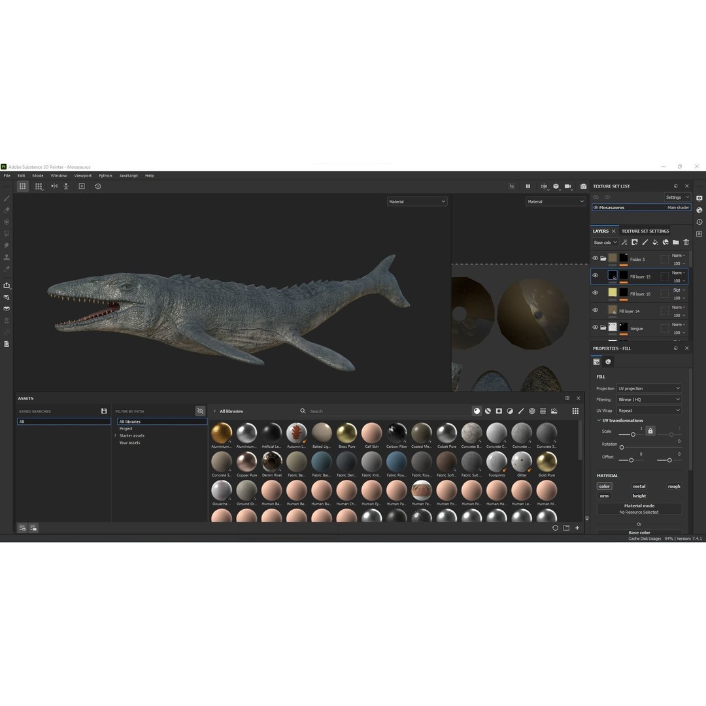Toggle the color material channel
The height and width of the screenshot is (706, 706).
click(x=604, y=486)
